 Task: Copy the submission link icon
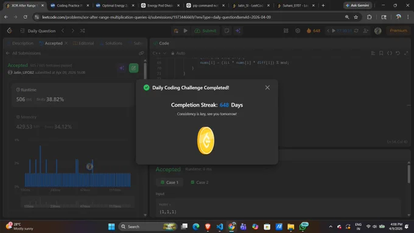point(141,53)
